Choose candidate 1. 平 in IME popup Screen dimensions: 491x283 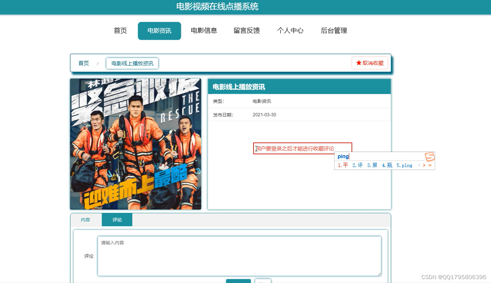[343, 165]
